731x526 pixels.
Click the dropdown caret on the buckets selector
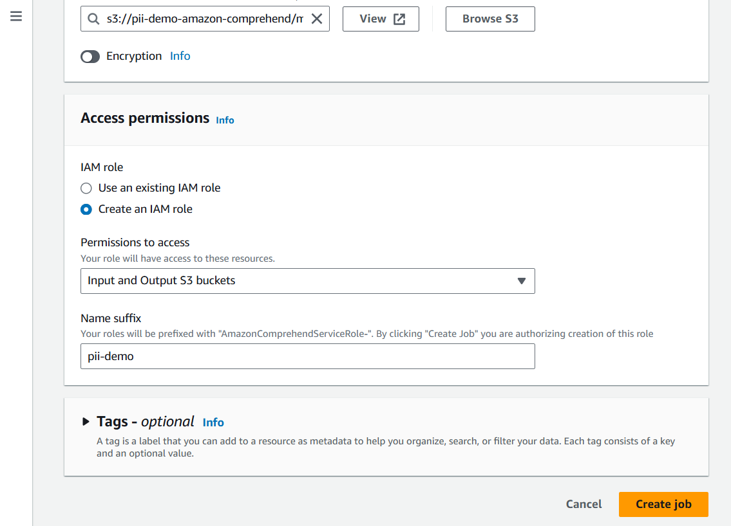click(522, 281)
